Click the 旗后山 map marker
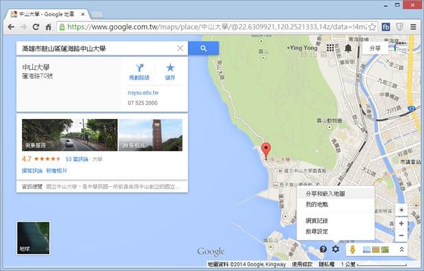 click(271, 246)
